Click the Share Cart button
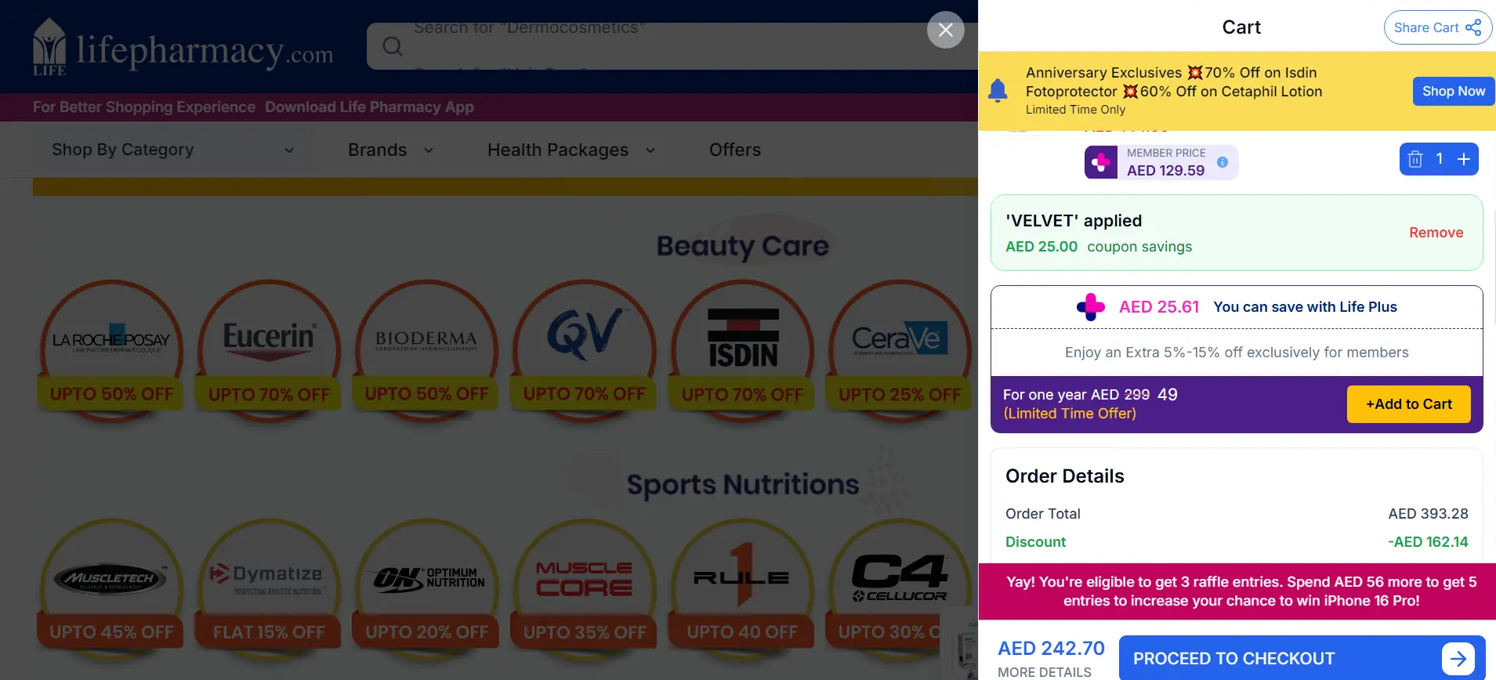The image size is (1496, 680). point(1438,27)
